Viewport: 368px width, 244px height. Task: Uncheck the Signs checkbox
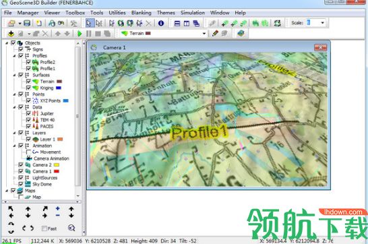tap(21, 49)
